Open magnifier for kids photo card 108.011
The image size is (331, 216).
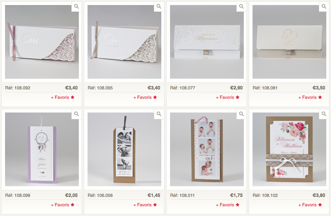pyautogui.click(x=241, y=114)
